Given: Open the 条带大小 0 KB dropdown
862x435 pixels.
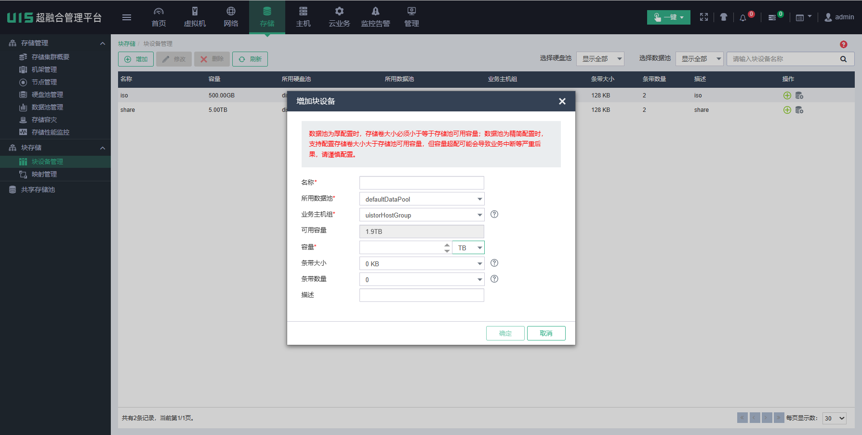Looking at the screenshot, I should 422,264.
